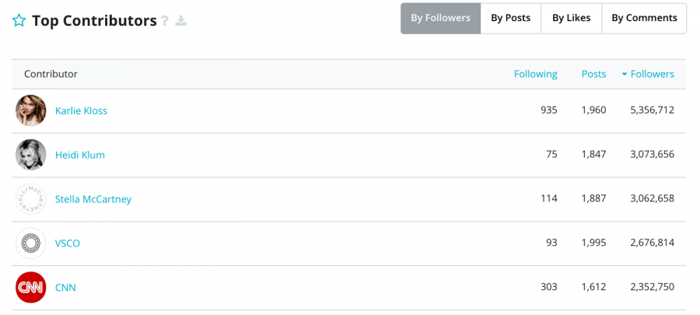Toggle Followers column sort arrow
700x315 pixels.
tap(625, 75)
